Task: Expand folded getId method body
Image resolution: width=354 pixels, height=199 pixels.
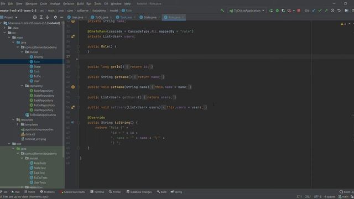Action: (x=139, y=67)
